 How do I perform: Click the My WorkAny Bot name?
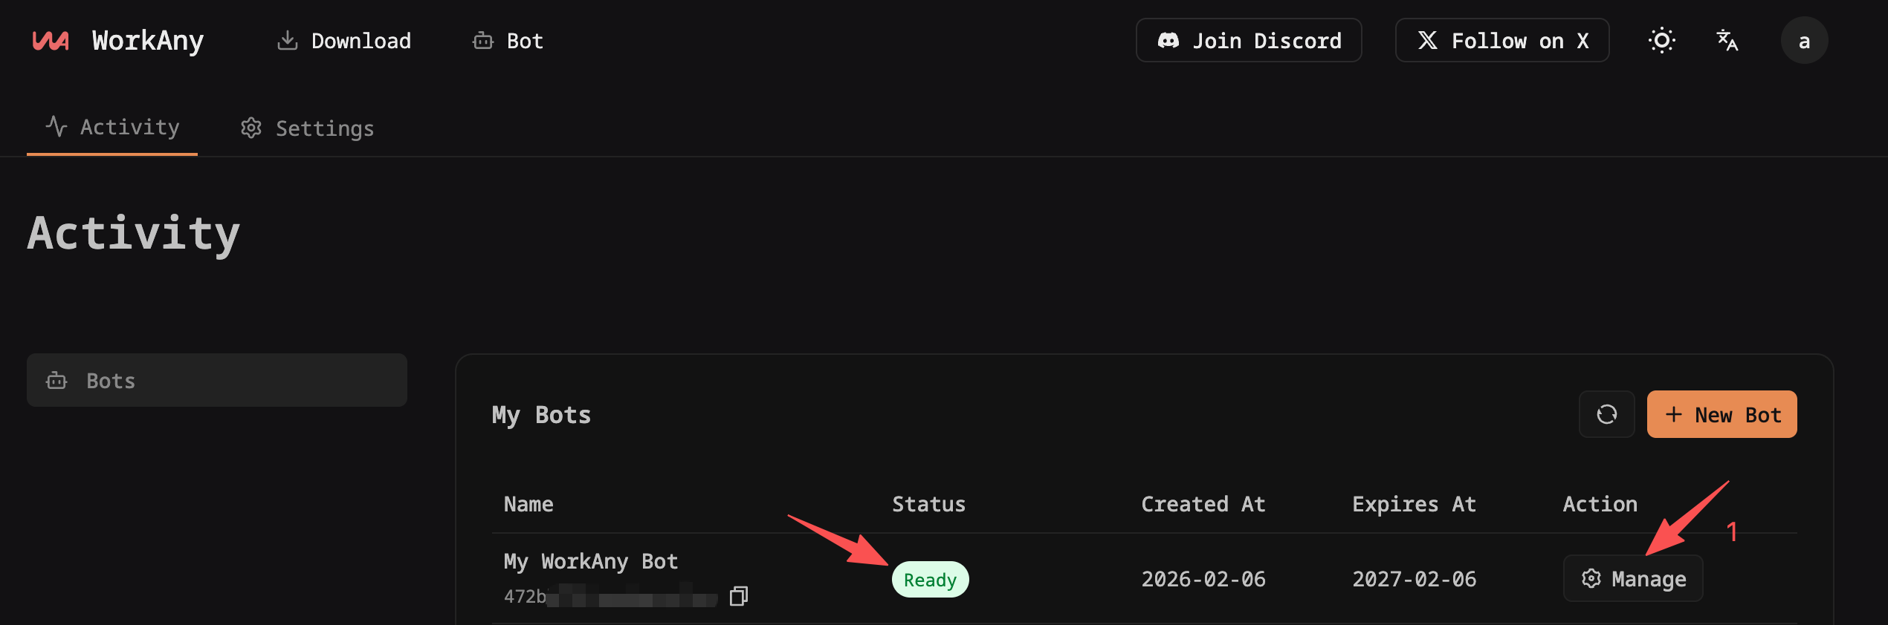(591, 561)
